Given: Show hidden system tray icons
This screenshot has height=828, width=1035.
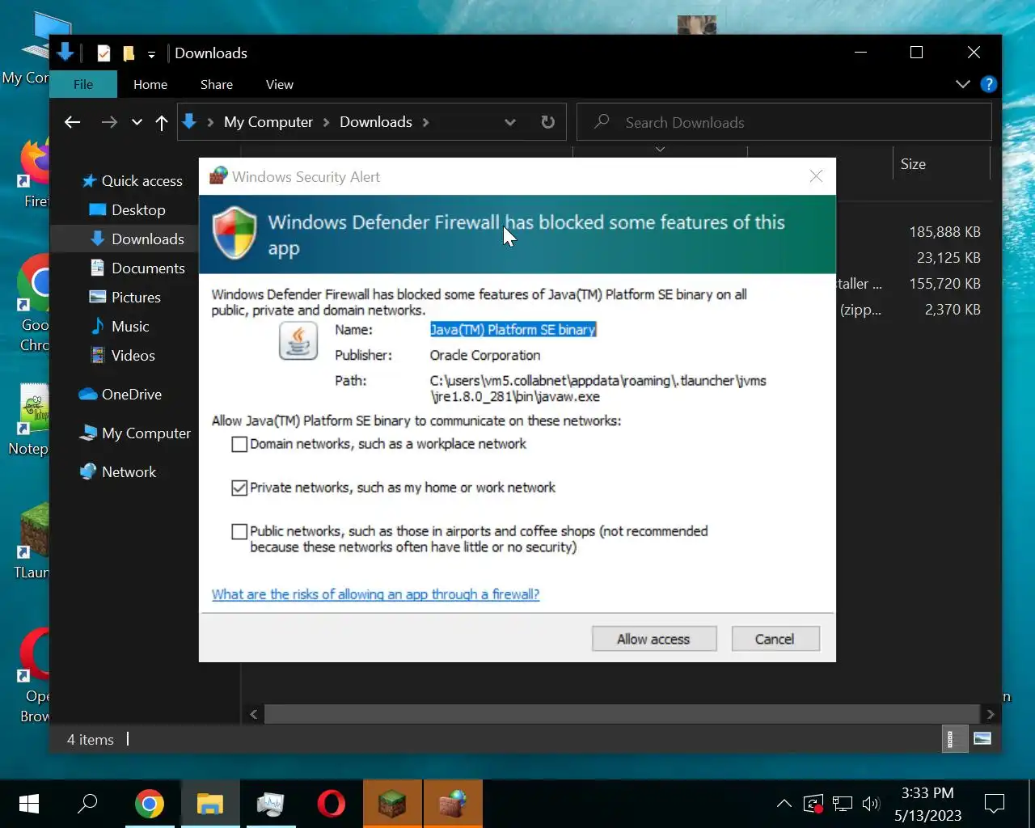Looking at the screenshot, I should pyautogui.click(x=784, y=804).
